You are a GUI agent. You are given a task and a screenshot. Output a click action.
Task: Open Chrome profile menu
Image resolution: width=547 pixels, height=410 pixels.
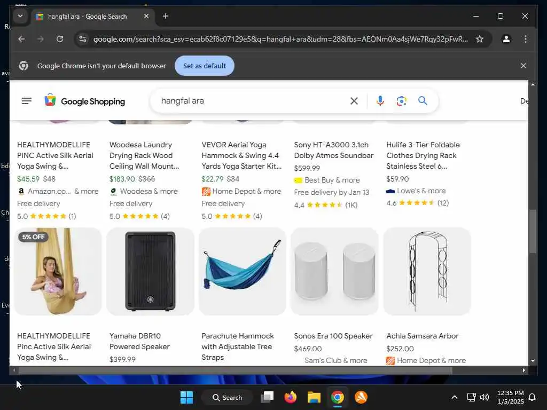pyautogui.click(x=506, y=39)
